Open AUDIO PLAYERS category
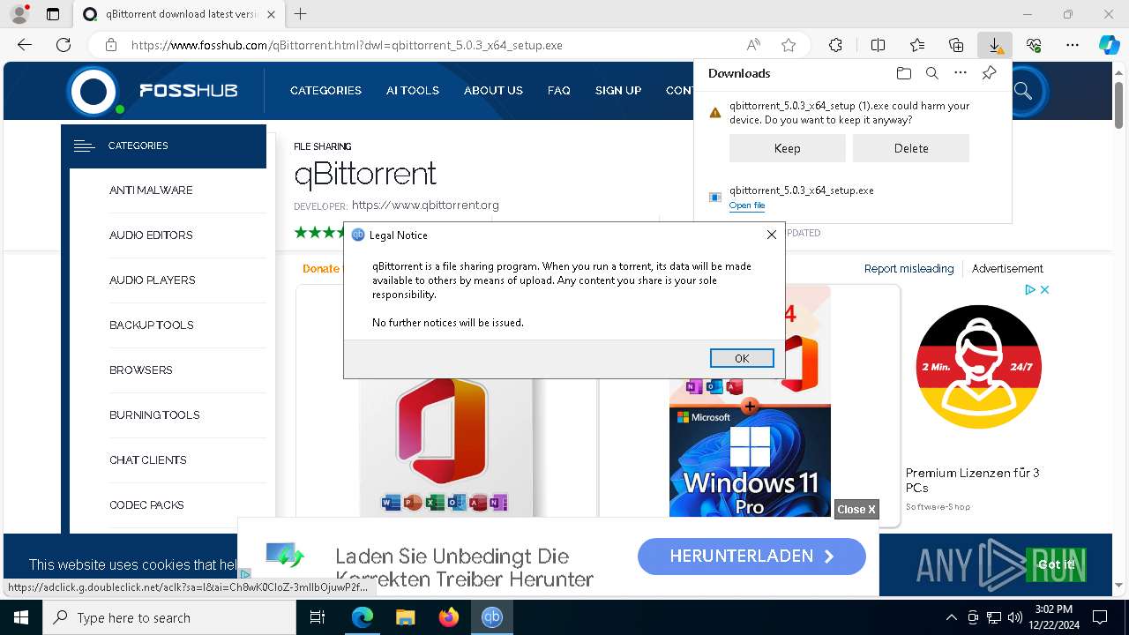 click(153, 280)
